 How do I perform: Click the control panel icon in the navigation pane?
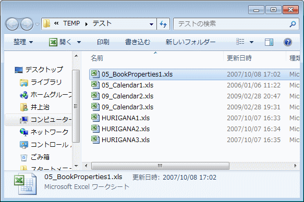24,145
